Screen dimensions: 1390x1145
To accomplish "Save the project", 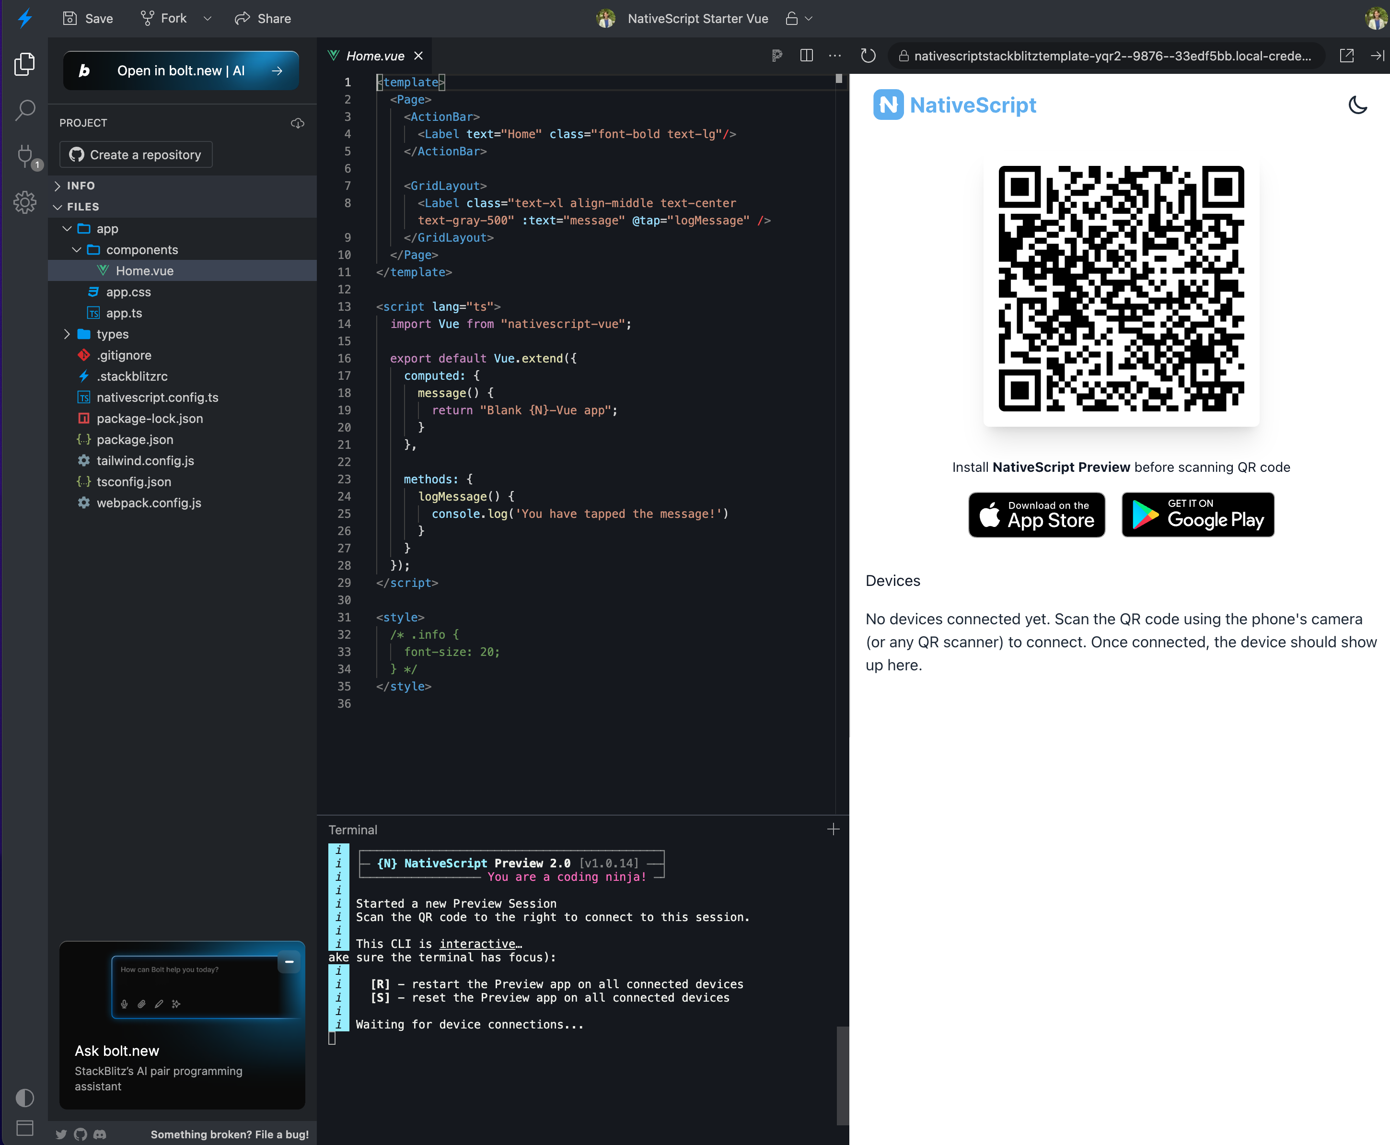I will (x=88, y=19).
